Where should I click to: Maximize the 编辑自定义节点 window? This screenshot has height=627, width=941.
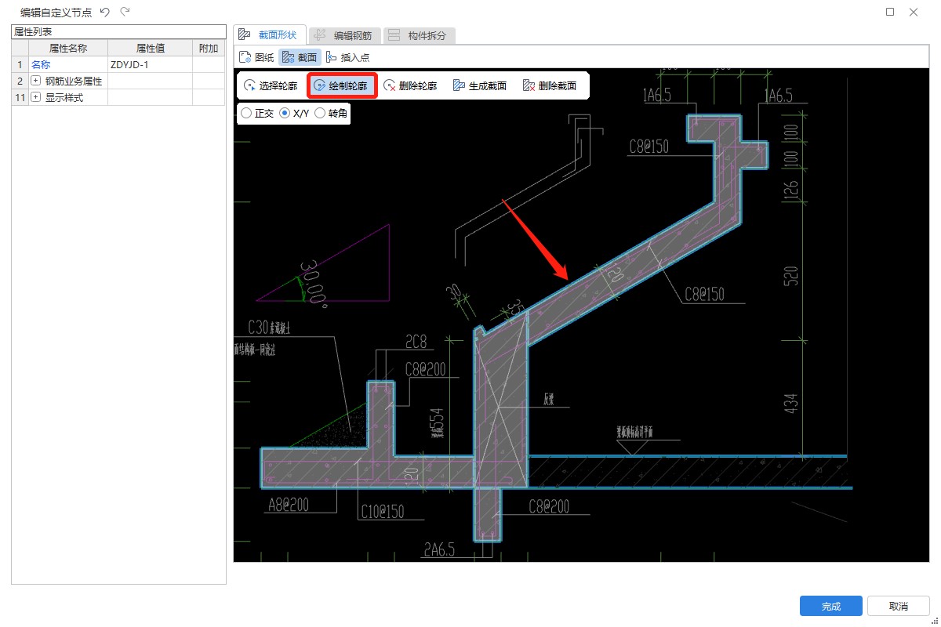coord(890,12)
